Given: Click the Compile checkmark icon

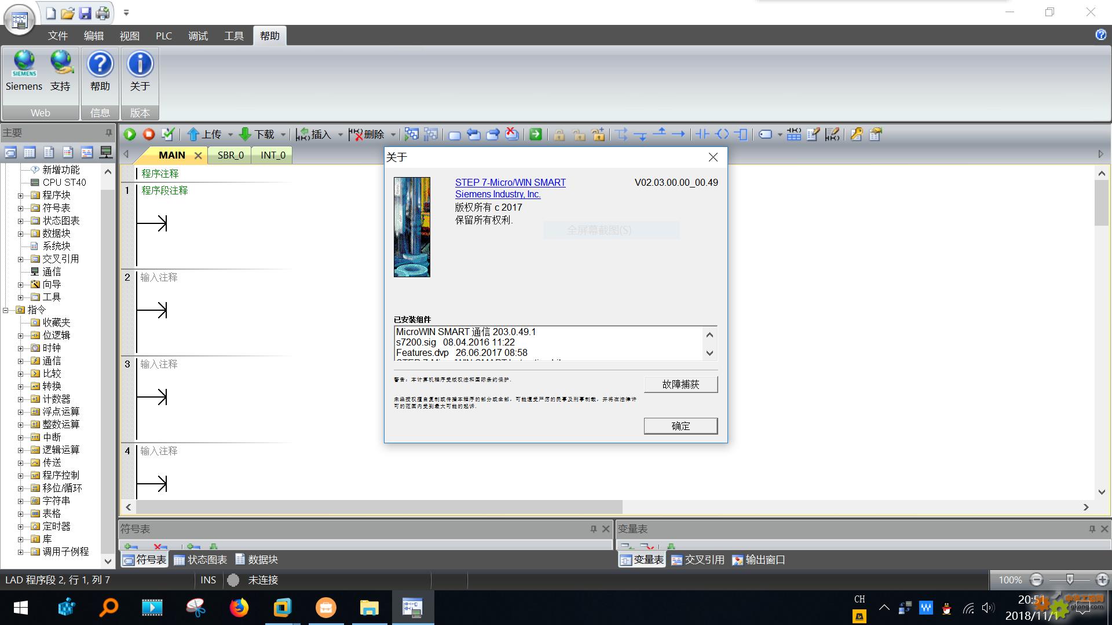Looking at the screenshot, I should point(168,134).
